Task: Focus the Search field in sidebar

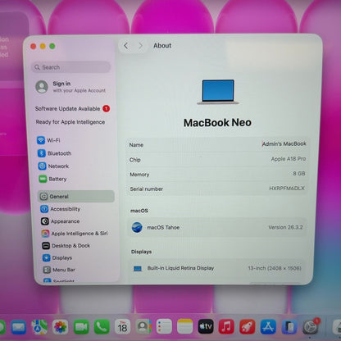Action: 71,67
